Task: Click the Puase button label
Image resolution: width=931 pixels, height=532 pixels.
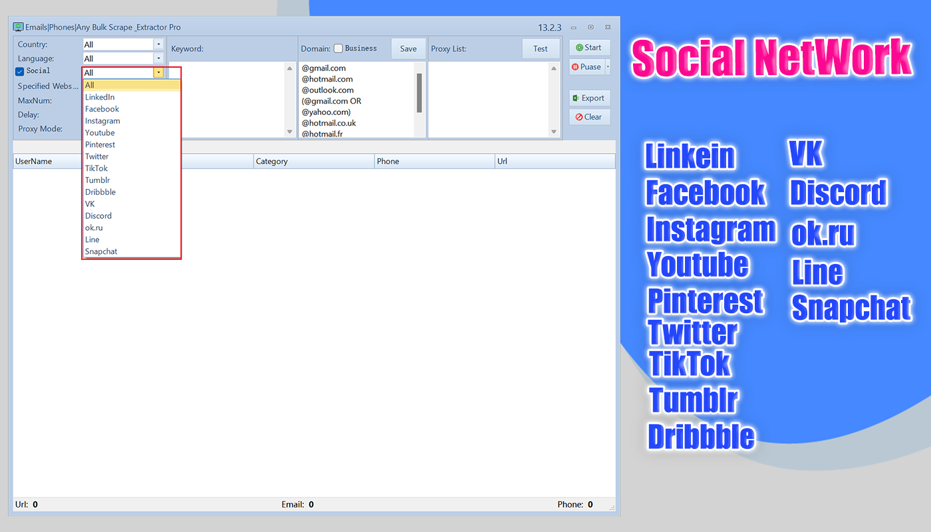Action: pos(591,66)
